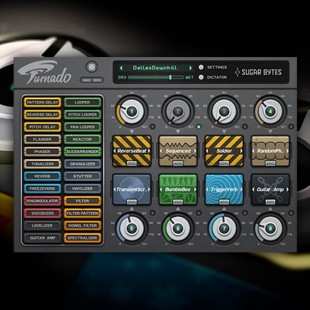The width and height of the screenshot is (310, 310).
Task: Go to previous preset before DallasDownhill
Action: pyautogui.click(x=121, y=68)
